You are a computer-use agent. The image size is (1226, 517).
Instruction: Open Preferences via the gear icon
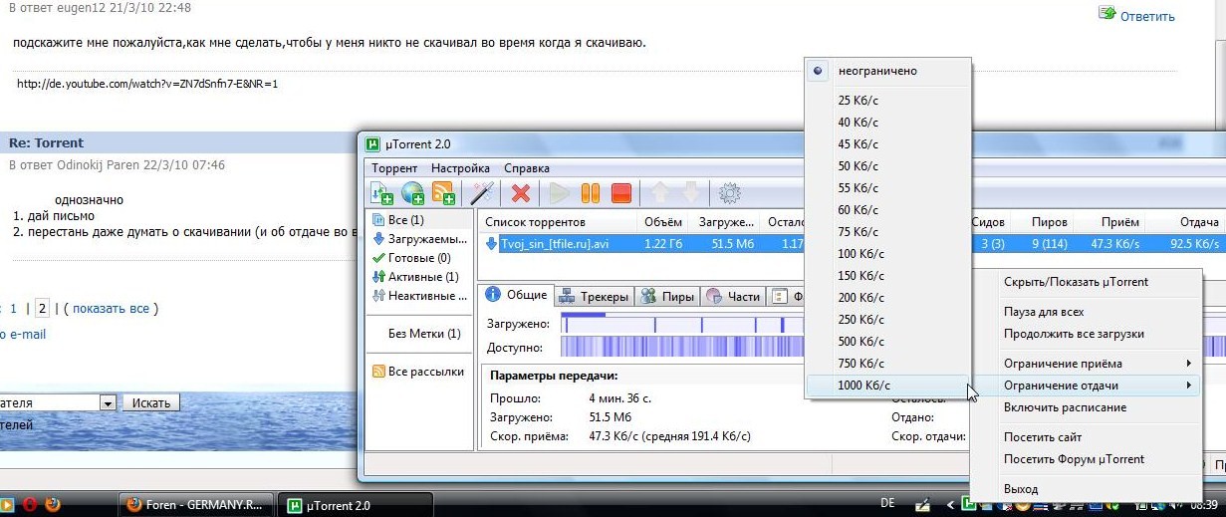click(730, 193)
